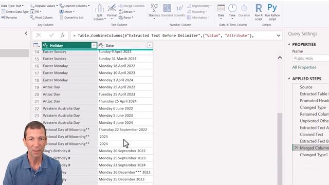
Task: Click Merge Columns
Action: pos(132,6)
